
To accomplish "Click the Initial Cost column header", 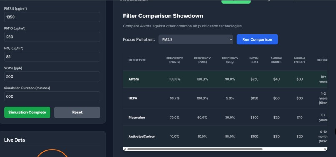I will [254, 60].
